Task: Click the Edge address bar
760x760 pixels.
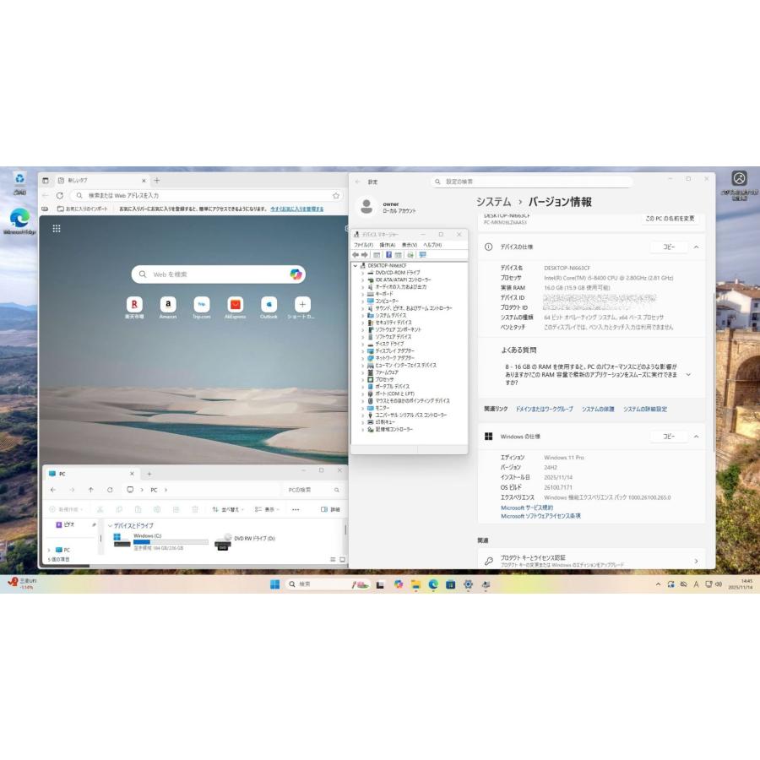Action: click(206, 195)
